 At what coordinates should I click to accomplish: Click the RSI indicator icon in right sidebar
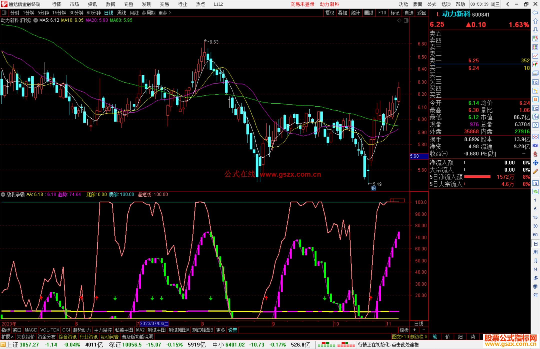(535, 145)
